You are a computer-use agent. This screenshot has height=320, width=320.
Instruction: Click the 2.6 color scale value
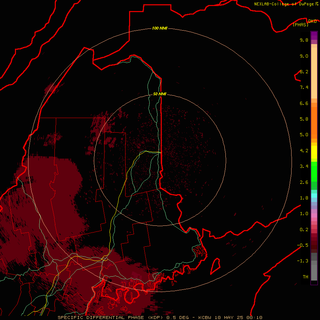pos(304,182)
